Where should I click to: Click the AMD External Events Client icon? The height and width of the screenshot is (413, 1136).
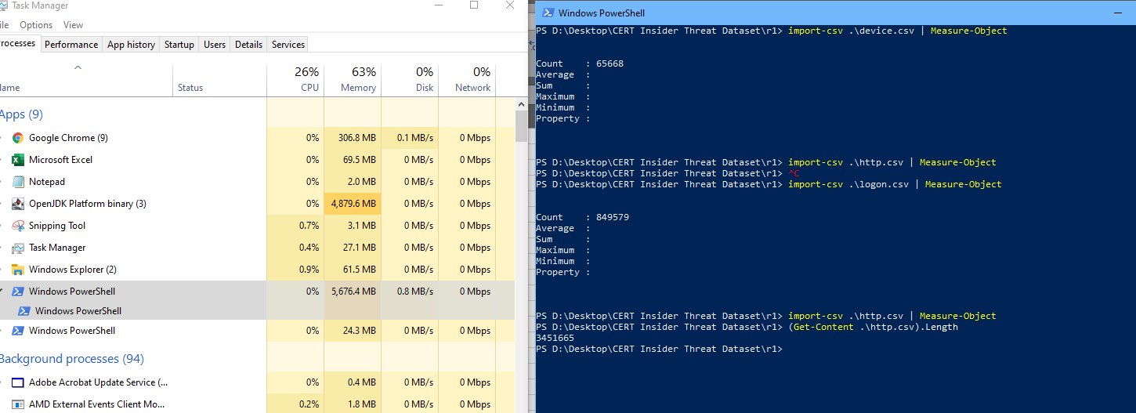(x=18, y=404)
